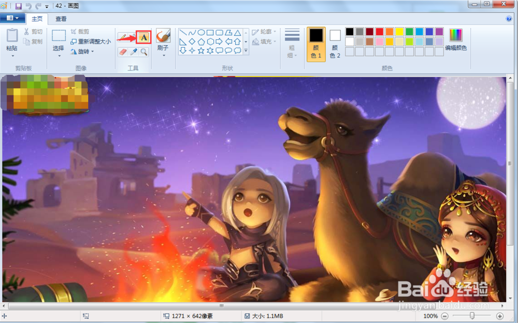Pick the pink color swatch
518x323 pixels.
tap(380, 41)
